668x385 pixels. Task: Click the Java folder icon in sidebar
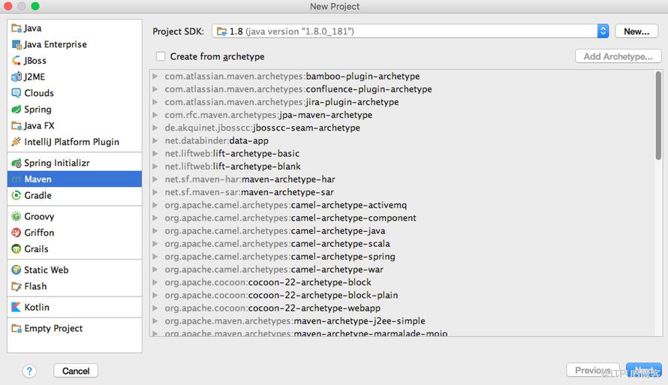point(17,28)
